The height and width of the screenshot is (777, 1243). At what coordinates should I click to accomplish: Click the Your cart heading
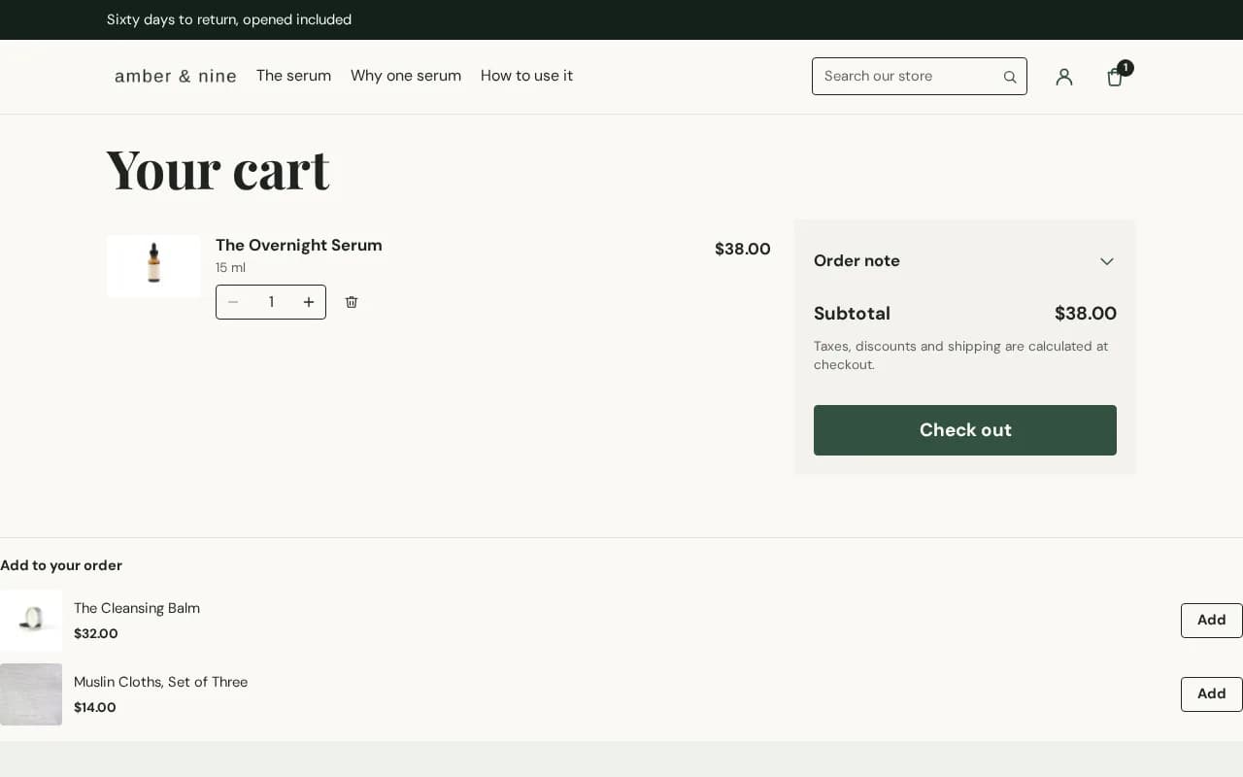pos(218,169)
